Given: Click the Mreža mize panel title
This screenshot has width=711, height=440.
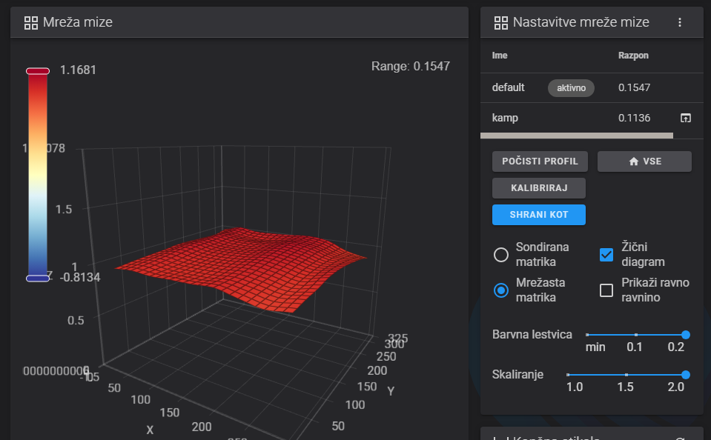Looking at the screenshot, I should pyautogui.click(x=78, y=22).
